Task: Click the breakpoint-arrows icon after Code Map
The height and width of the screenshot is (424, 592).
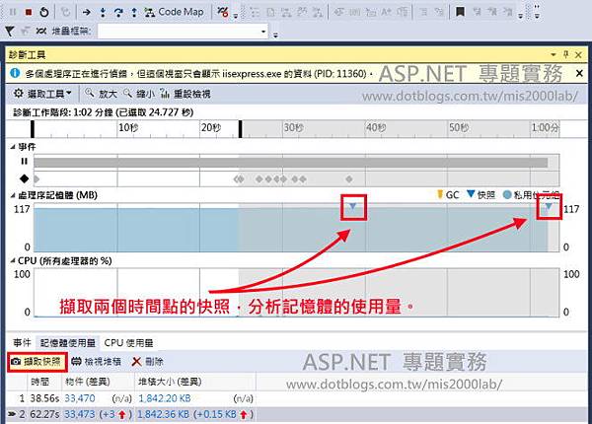Action: point(223,13)
